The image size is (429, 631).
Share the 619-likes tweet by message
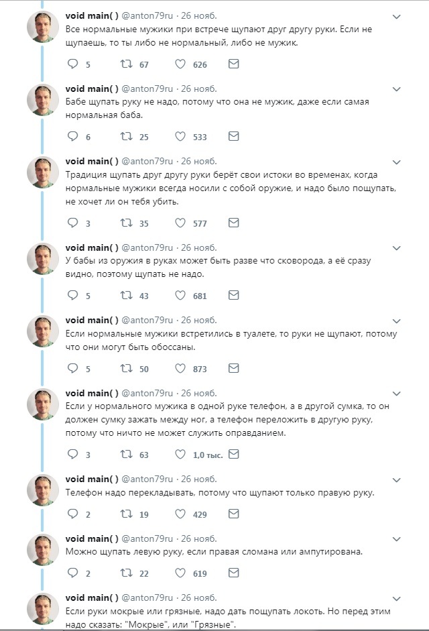point(233,573)
